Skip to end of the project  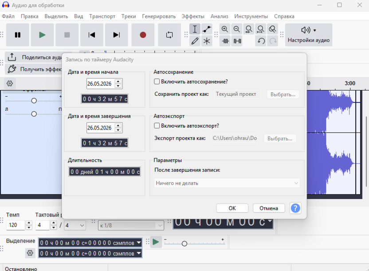[117, 35]
